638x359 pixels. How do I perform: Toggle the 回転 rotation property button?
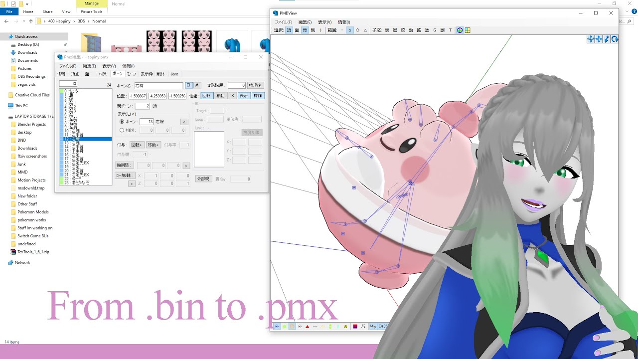[x=206, y=95]
